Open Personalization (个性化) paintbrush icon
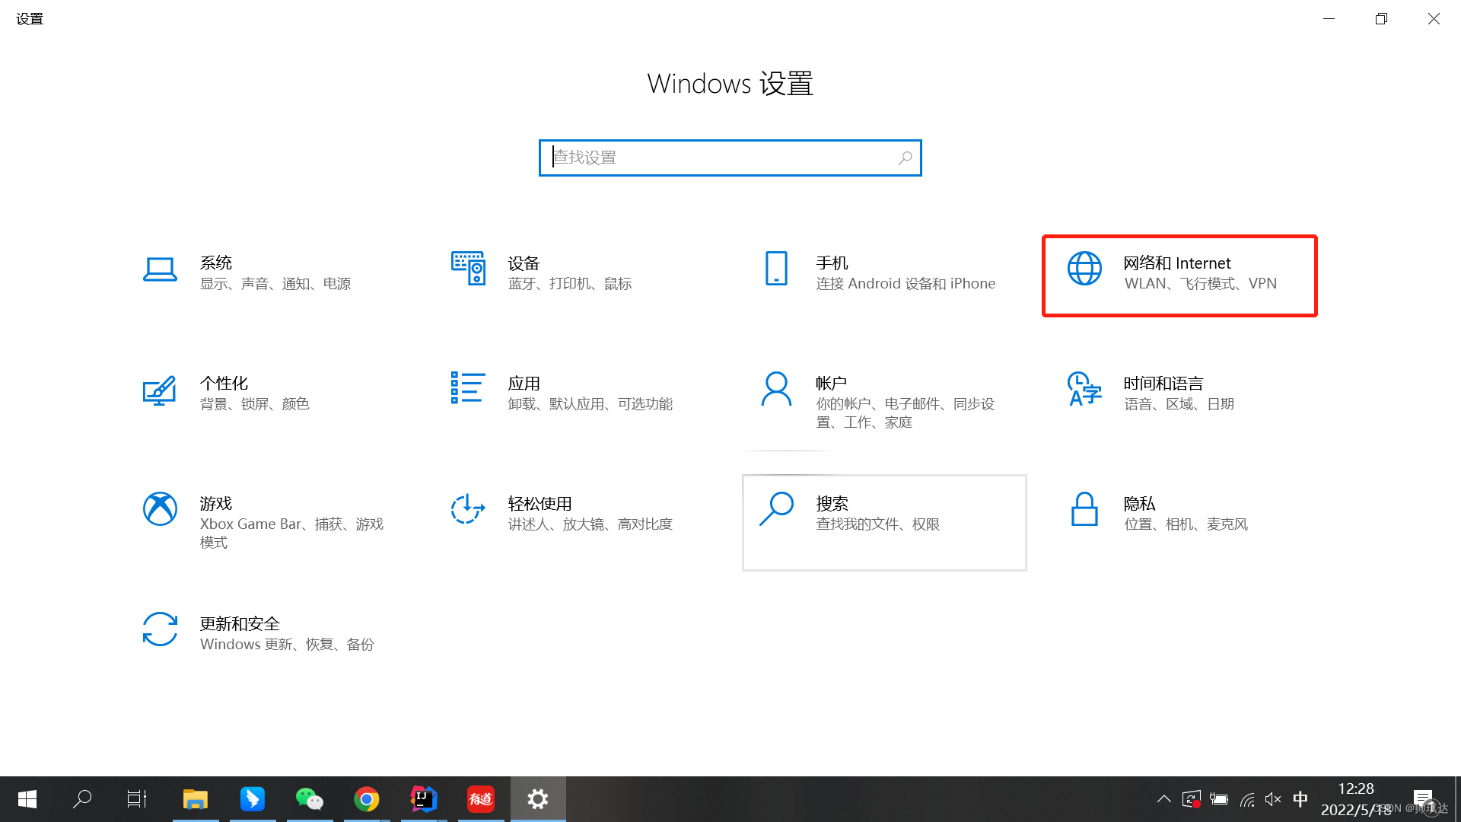The width and height of the screenshot is (1461, 822). pyautogui.click(x=160, y=390)
